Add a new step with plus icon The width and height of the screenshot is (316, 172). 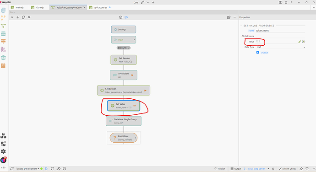click(x=18, y=17)
